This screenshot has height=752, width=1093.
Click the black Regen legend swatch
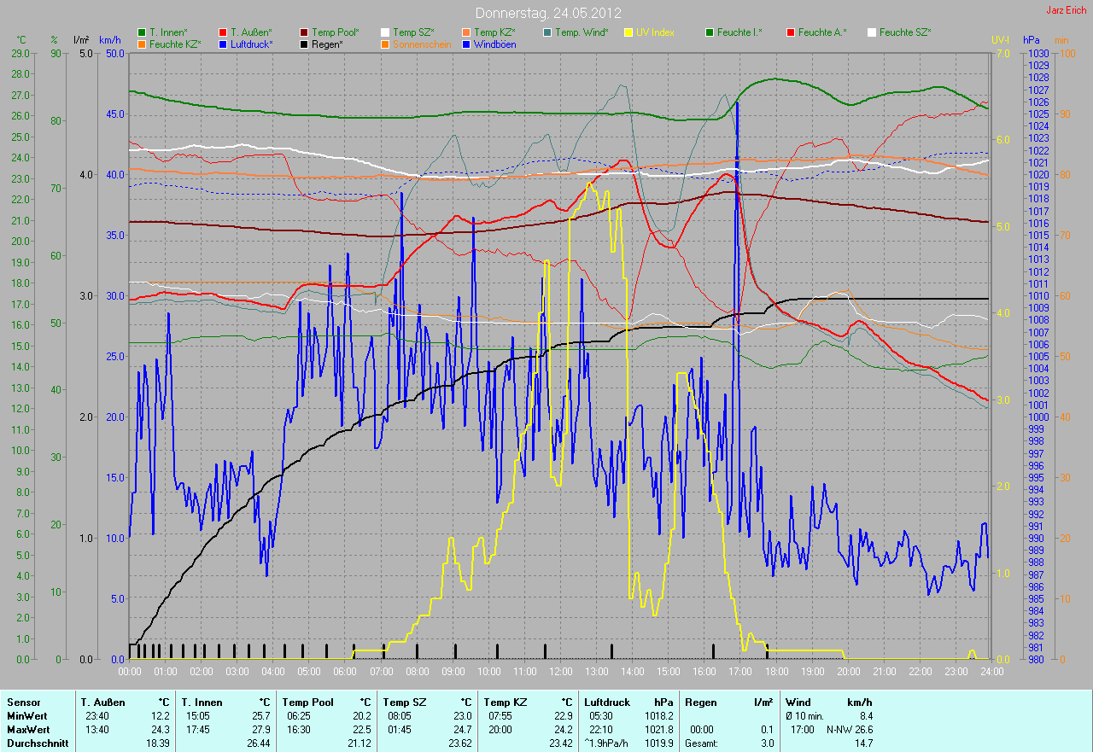[304, 44]
